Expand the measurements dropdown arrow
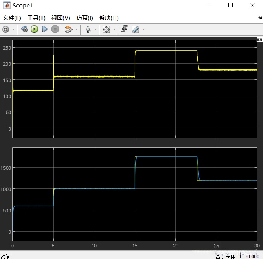 (143, 29)
